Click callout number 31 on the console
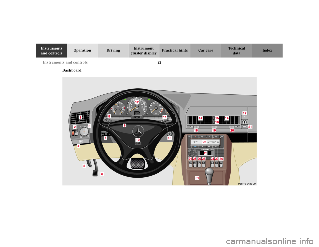Image resolution: width=319 pixels, height=247 pixels. click(197, 178)
